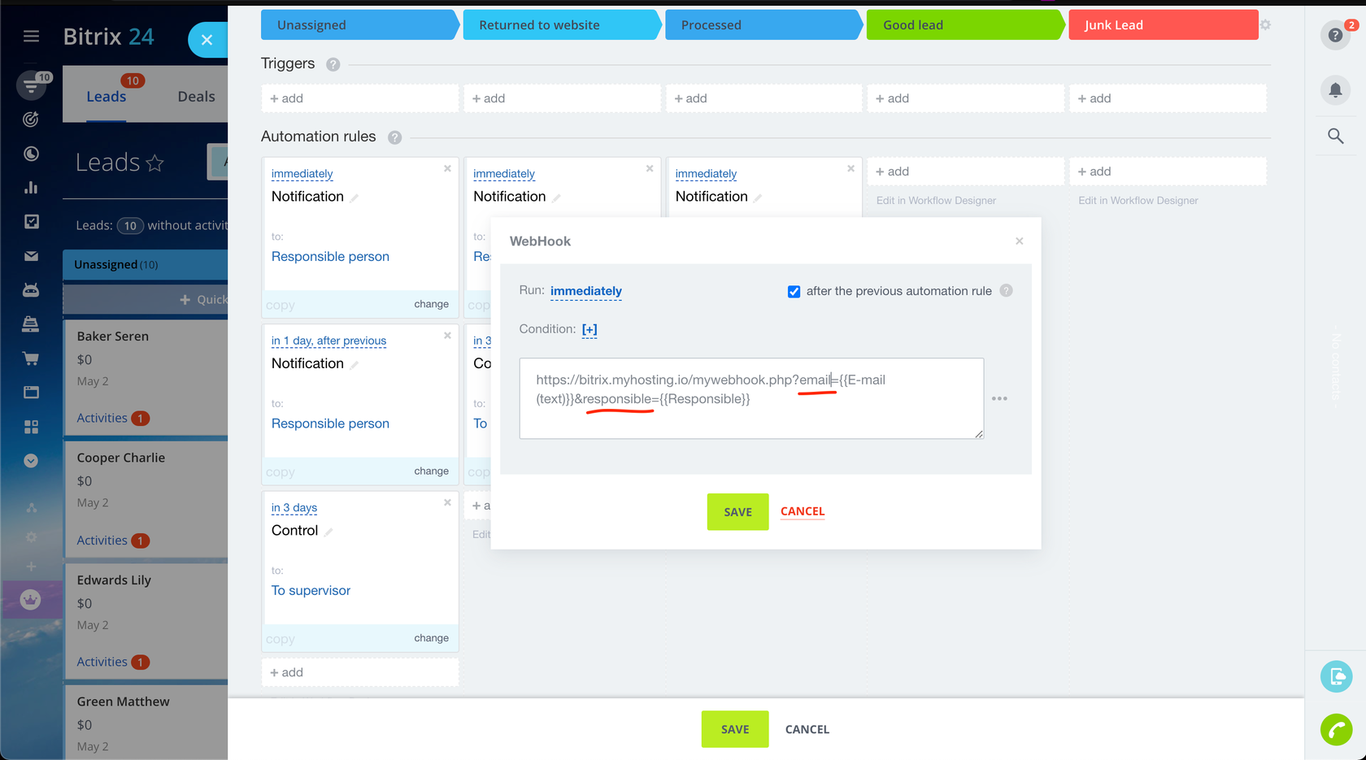The height and width of the screenshot is (760, 1366).
Task: Open the mail icon in left sidebar
Action: (x=31, y=256)
